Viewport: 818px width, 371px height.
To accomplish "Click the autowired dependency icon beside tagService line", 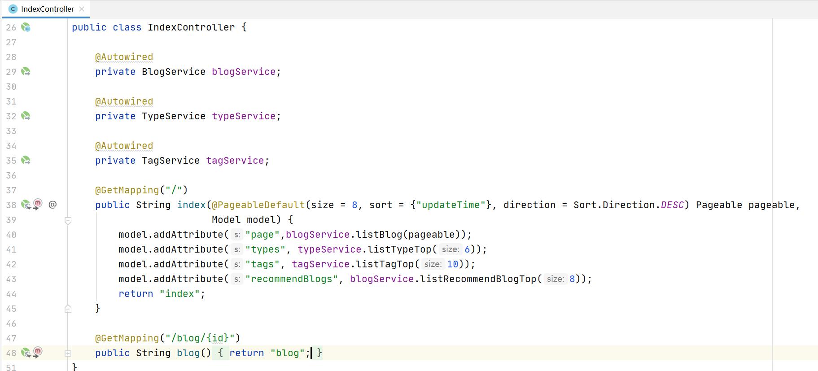I will pos(26,161).
